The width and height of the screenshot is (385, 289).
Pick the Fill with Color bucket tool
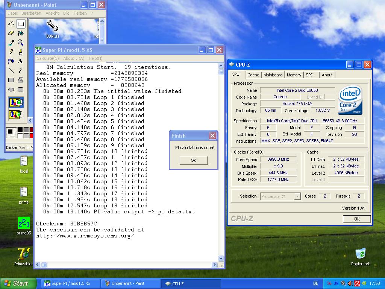click(21, 33)
